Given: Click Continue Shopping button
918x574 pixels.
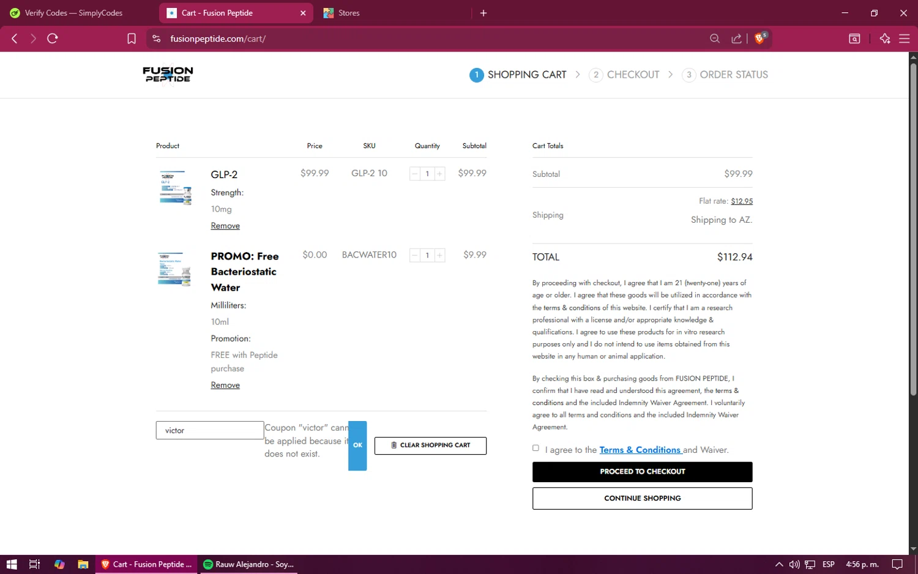Looking at the screenshot, I should coord(642,498).
